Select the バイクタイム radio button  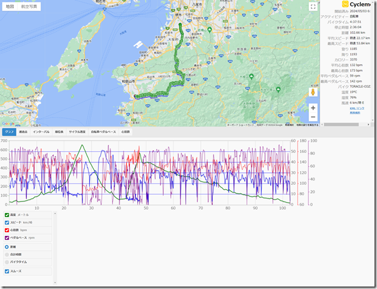pos(7,262)
